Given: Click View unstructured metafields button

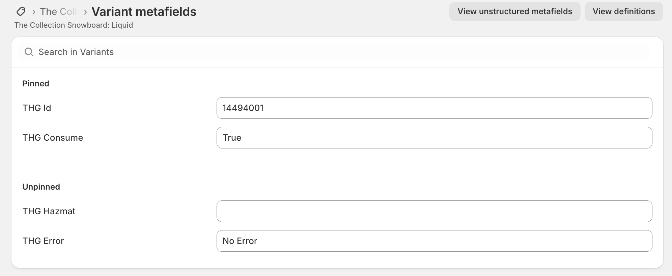Looking at the screenshot, I should pos(514,11).
